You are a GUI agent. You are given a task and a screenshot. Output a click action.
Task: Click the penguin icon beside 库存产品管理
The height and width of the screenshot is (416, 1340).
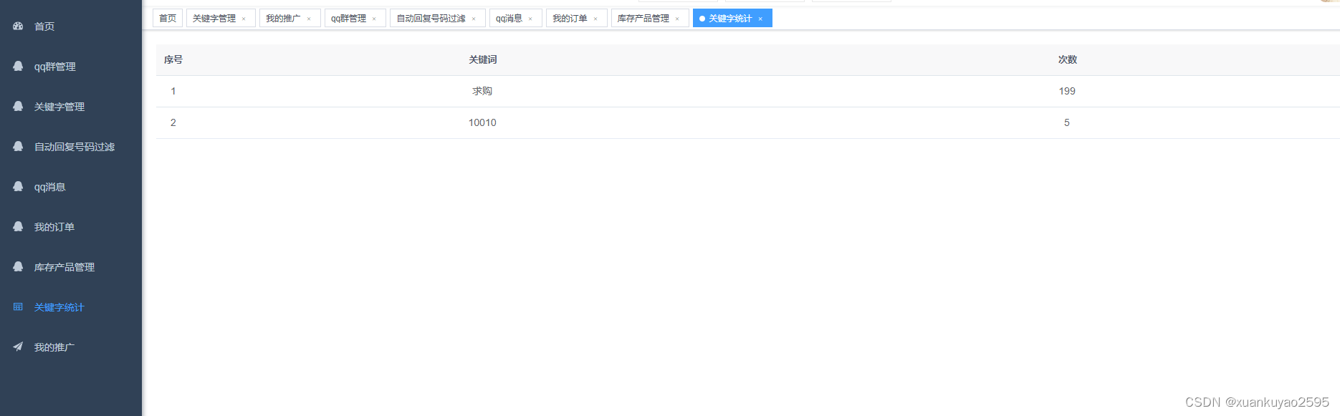pyautogui.click(x=18, y=266)
